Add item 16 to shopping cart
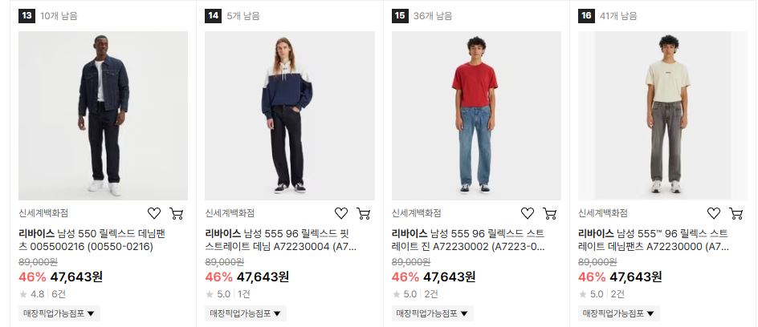This screenshot has width=758, height=327. tap(736, 213)
